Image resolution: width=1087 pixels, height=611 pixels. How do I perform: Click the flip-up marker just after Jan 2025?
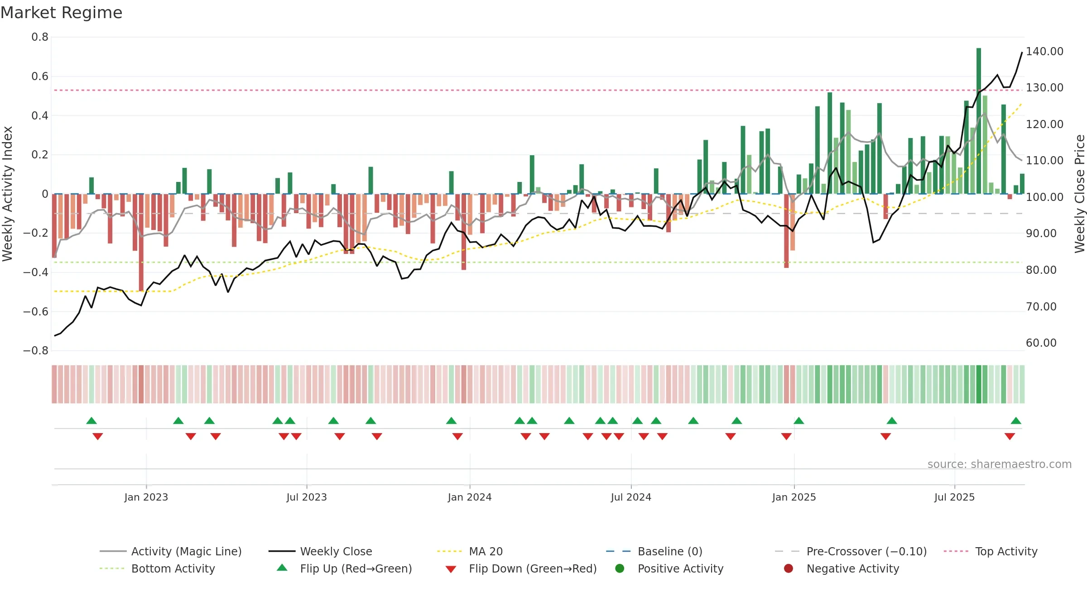(x=799, y=421)
